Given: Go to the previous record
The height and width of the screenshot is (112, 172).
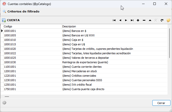Looking at the screenshot, I should pyautogui.click(x=120, y=20).
